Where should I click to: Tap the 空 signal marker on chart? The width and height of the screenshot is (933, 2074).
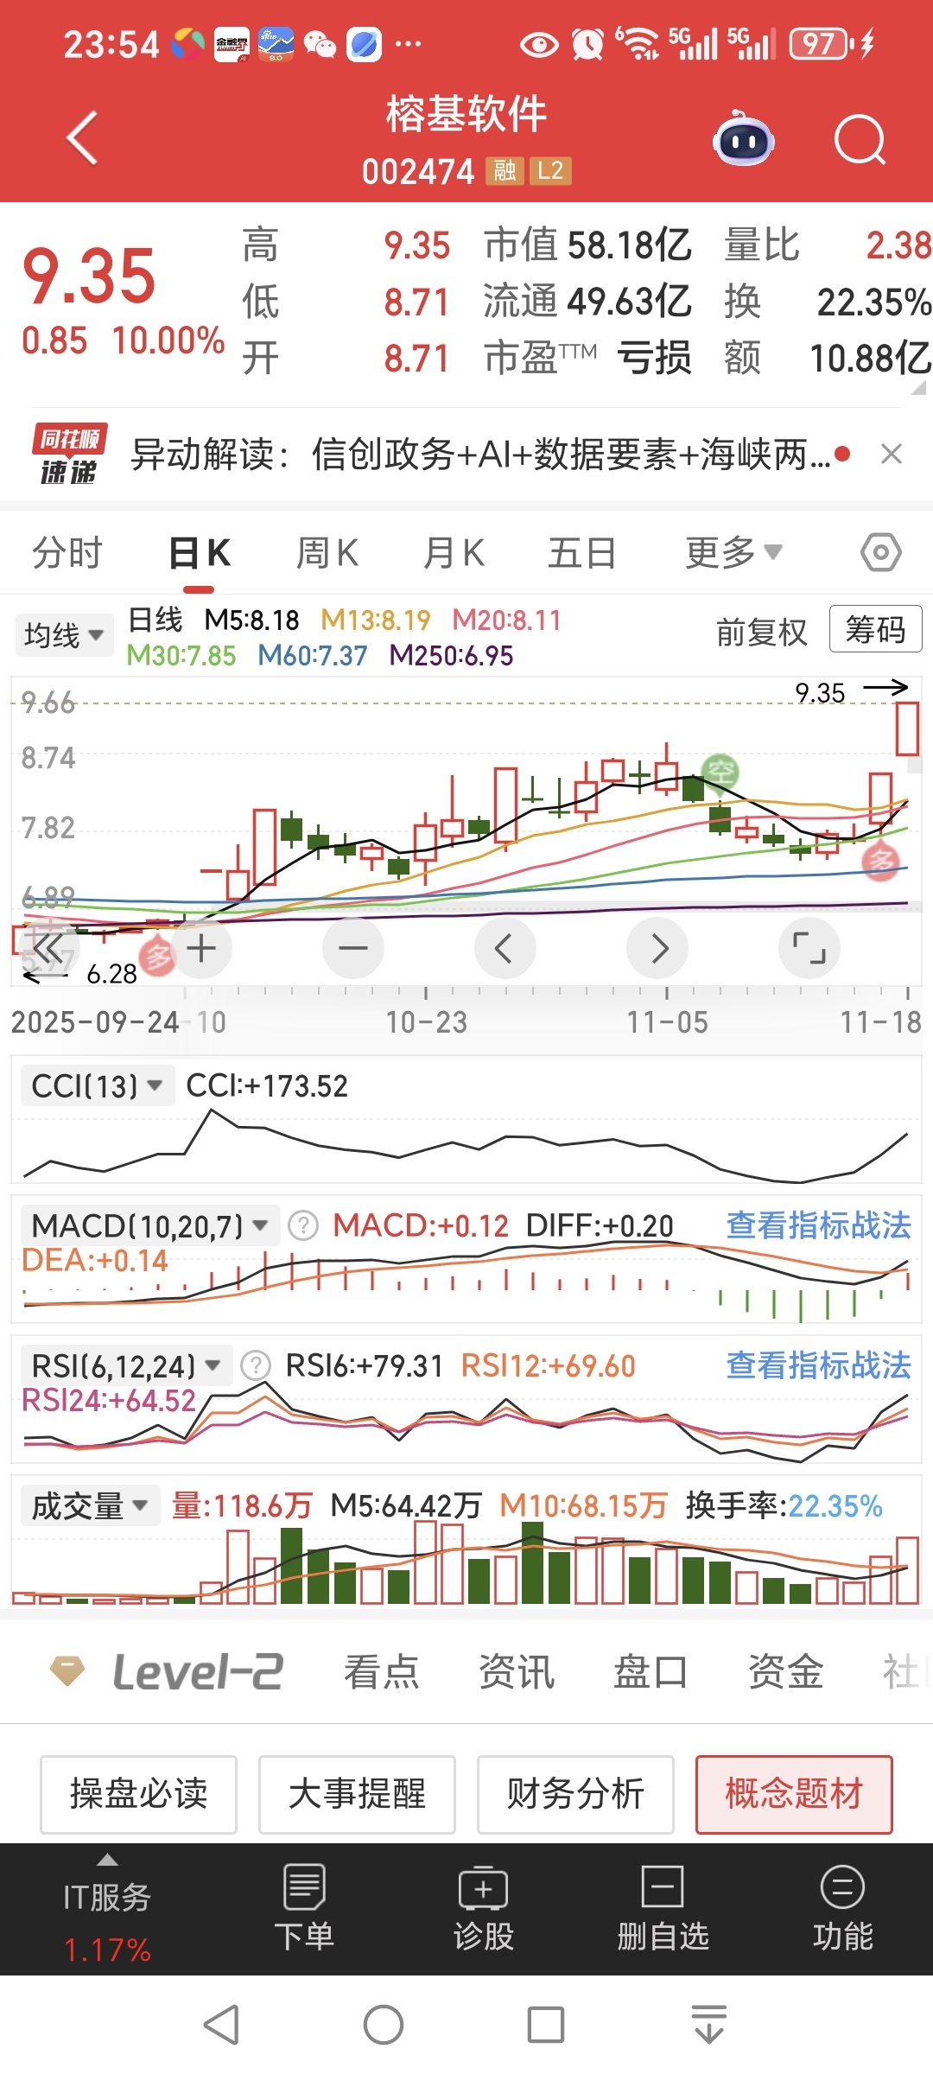tap(720, 771)
